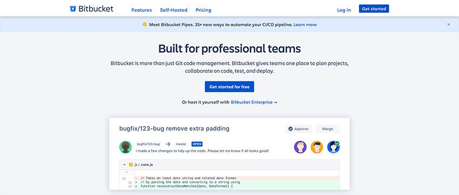
Task: Click the OPEN status badge
Action: 197,144
